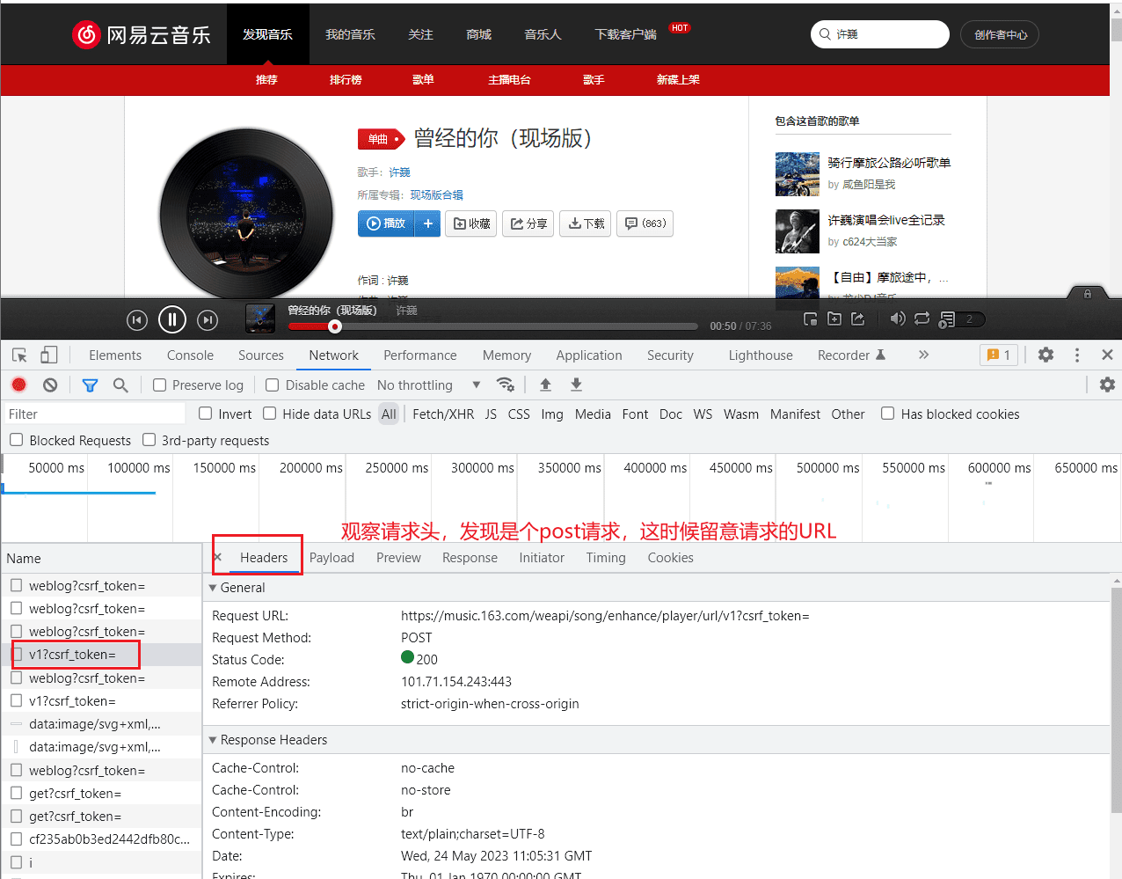The height and width of the screenshot is (879, 1122).
Task: Open 骑行摩旅公路必听歌单 playlist thumbnail
Action: click(x=798, y=174)
